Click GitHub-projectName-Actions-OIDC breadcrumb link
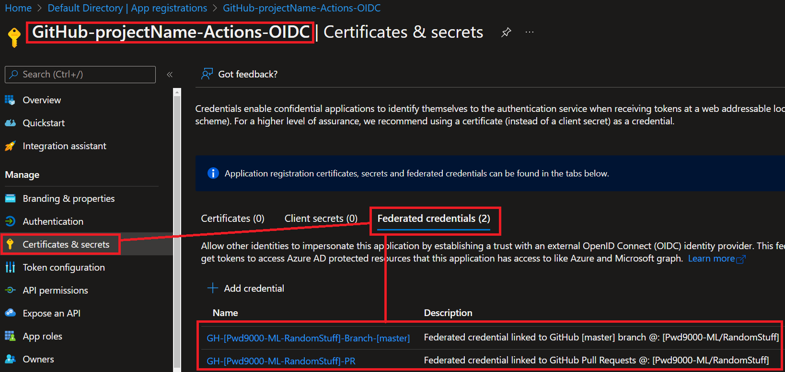785x372 pixels. tap(302, 8)
